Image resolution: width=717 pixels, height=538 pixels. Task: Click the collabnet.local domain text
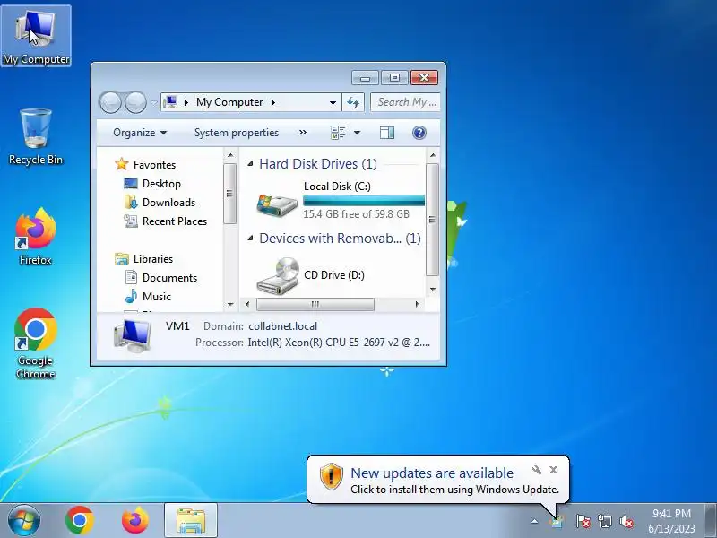282,326
